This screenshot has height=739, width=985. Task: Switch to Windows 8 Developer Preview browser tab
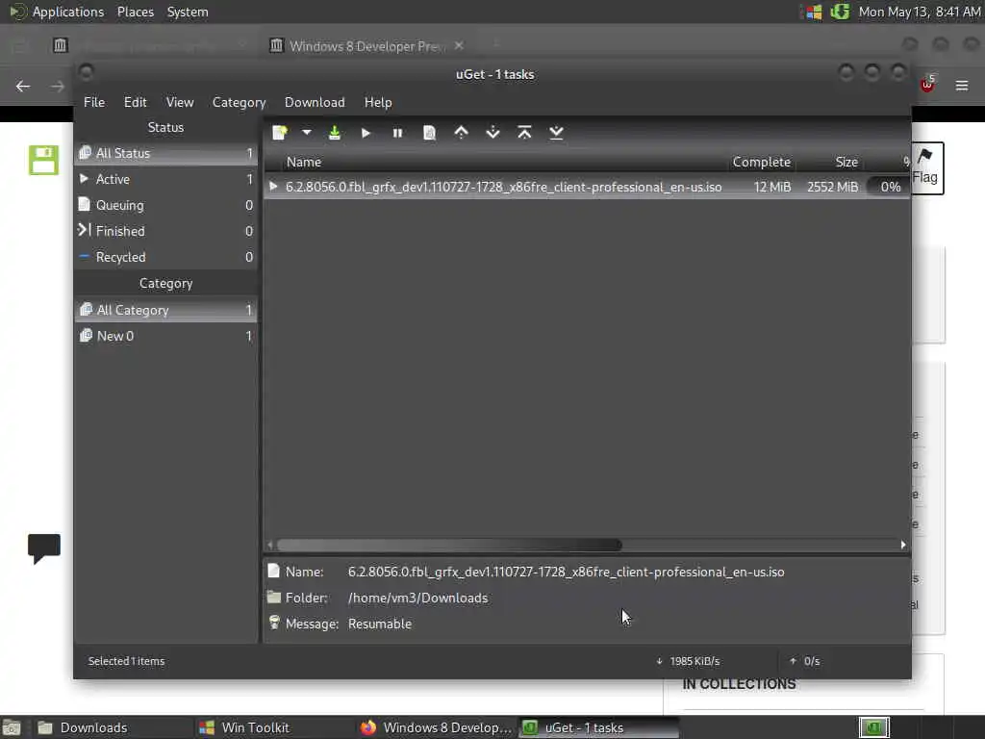367,46
